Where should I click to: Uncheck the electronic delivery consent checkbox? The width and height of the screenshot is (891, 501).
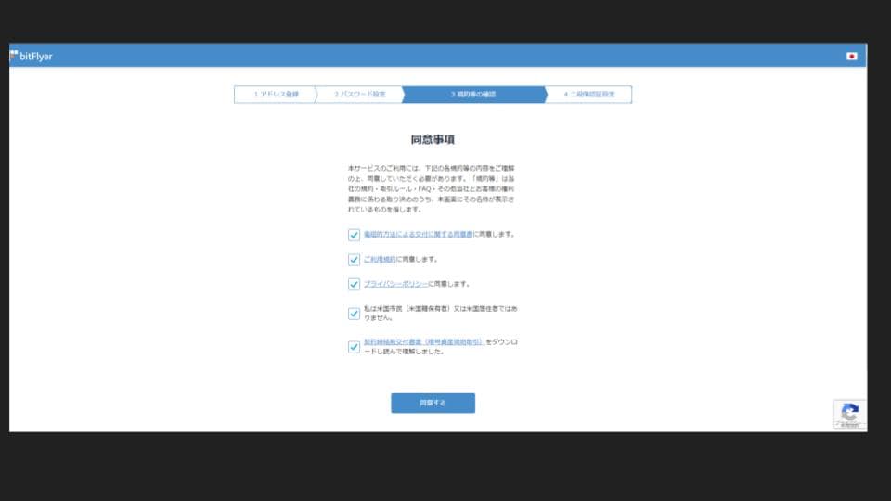(354, 235)
